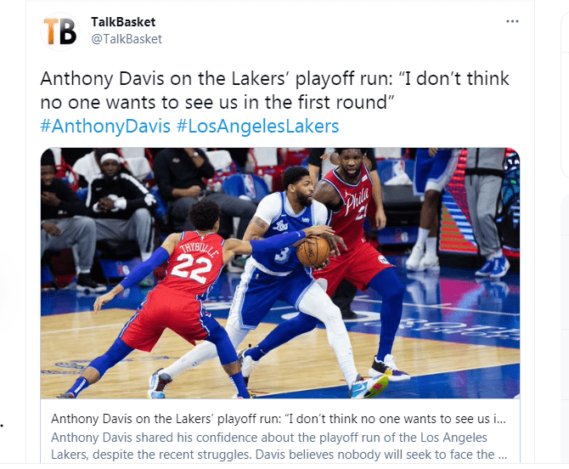Open the three-dot More menu on the tweet
The width and height of the screenshot is (569, 469).
point(512,21)
